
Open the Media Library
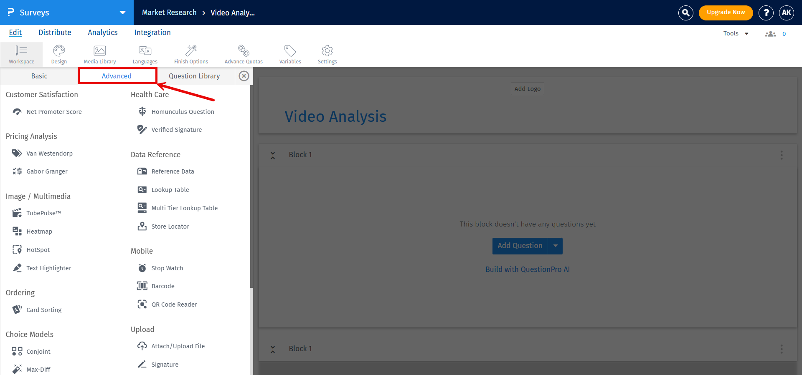pos(100,54)
